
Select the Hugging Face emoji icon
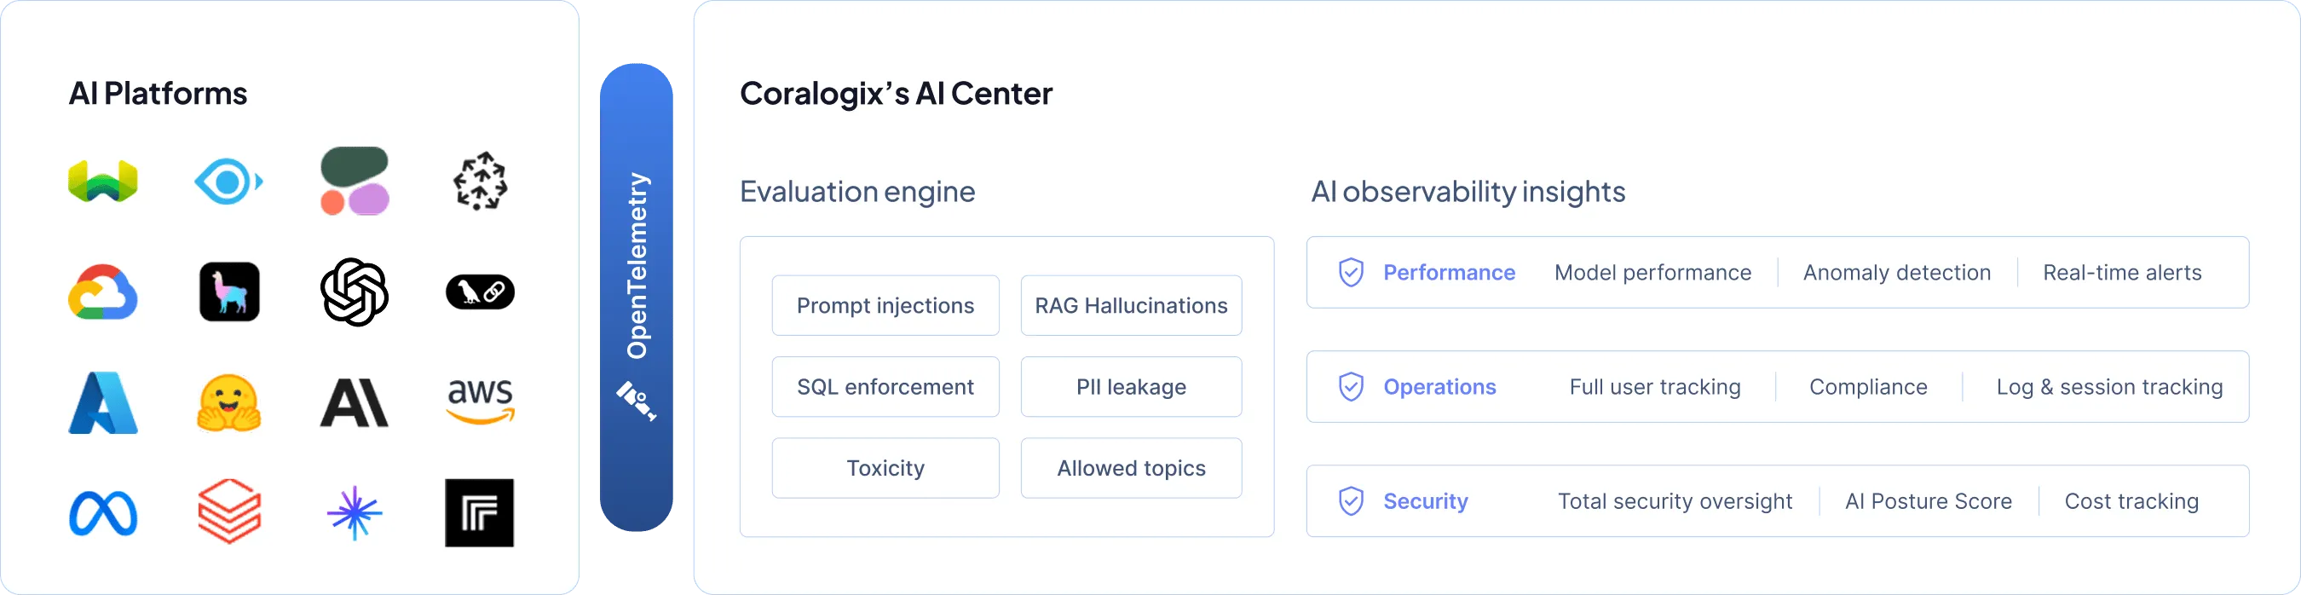(x=228, y=403)
